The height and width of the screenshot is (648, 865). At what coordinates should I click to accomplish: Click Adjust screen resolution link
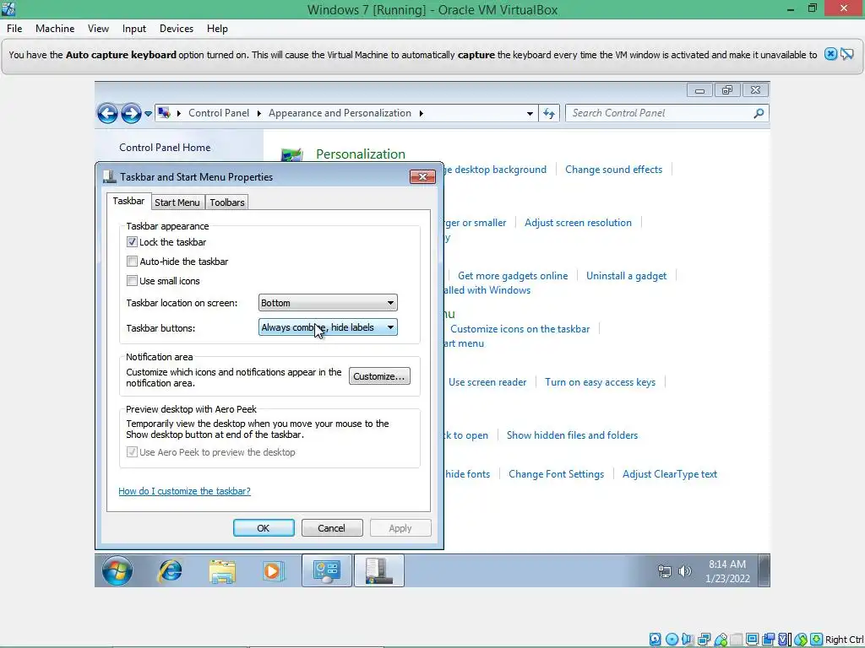pos(578,223)
